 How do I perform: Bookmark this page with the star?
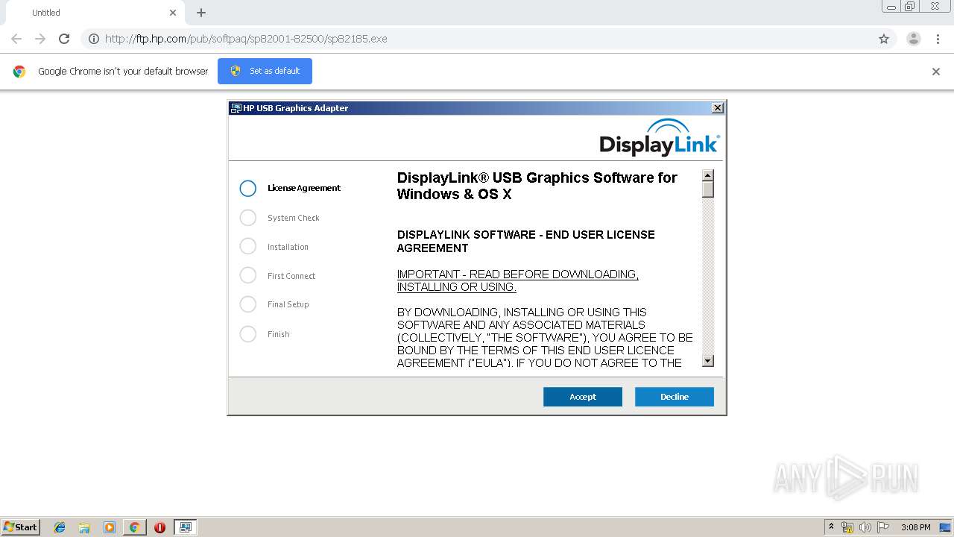(x=884, y=39)
